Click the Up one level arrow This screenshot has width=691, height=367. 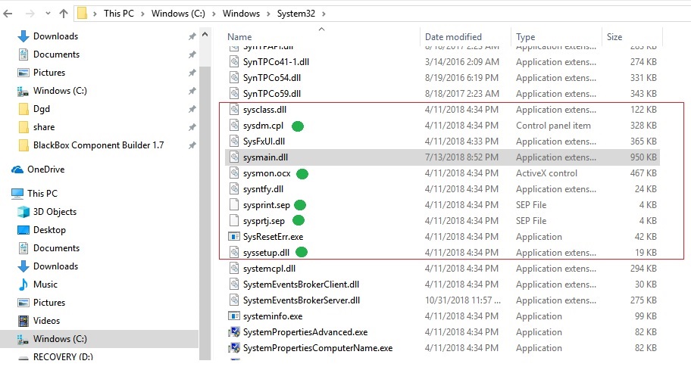[x=63, y=13]
